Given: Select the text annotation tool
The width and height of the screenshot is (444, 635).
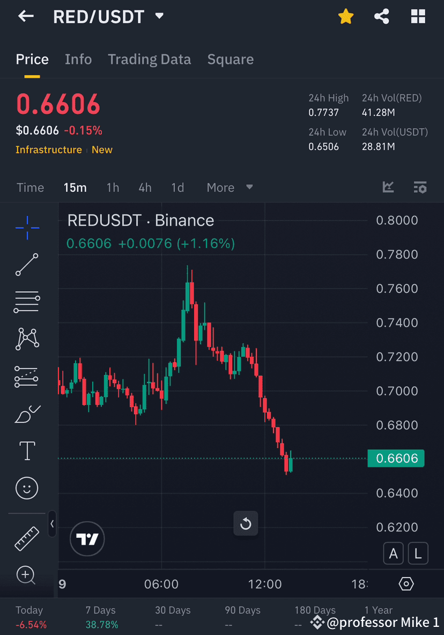Looking at the screenshot, I should (x=27, y=450).
